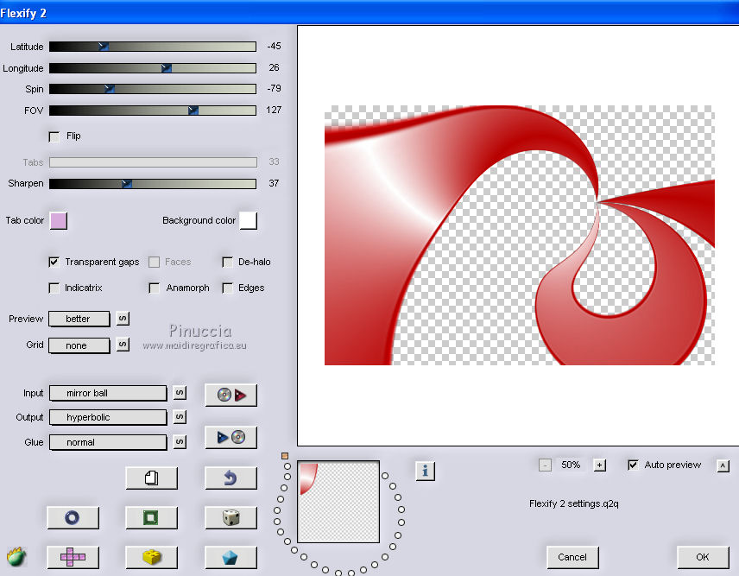Click the S button next to Glue
This screenshot has width=739, height=576.
(180, 441)
